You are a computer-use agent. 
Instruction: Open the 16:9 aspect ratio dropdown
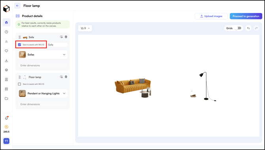click(85, 28)
